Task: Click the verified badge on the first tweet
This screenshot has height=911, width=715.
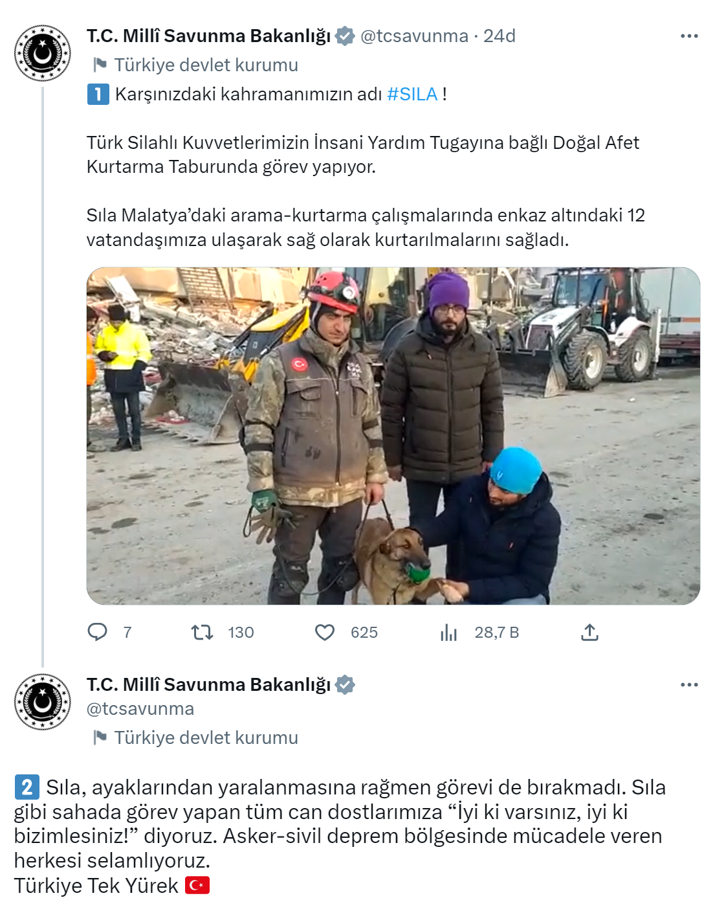Action: [346, 36]
